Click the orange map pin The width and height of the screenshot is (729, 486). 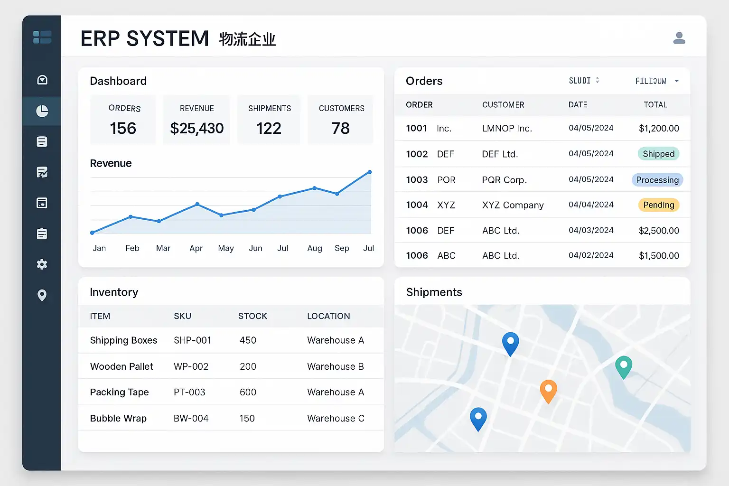click(x=548, y=390)
